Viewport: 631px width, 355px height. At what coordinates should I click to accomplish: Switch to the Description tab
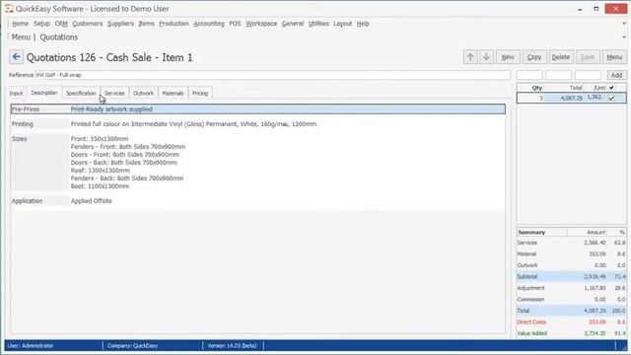[44, 93]
